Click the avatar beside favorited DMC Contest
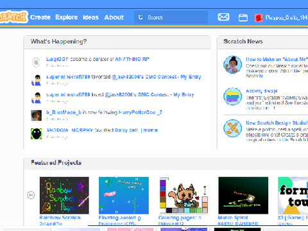The width and height of the screenshot is (308, 231). pyautogui.click(x=36, y=80)
